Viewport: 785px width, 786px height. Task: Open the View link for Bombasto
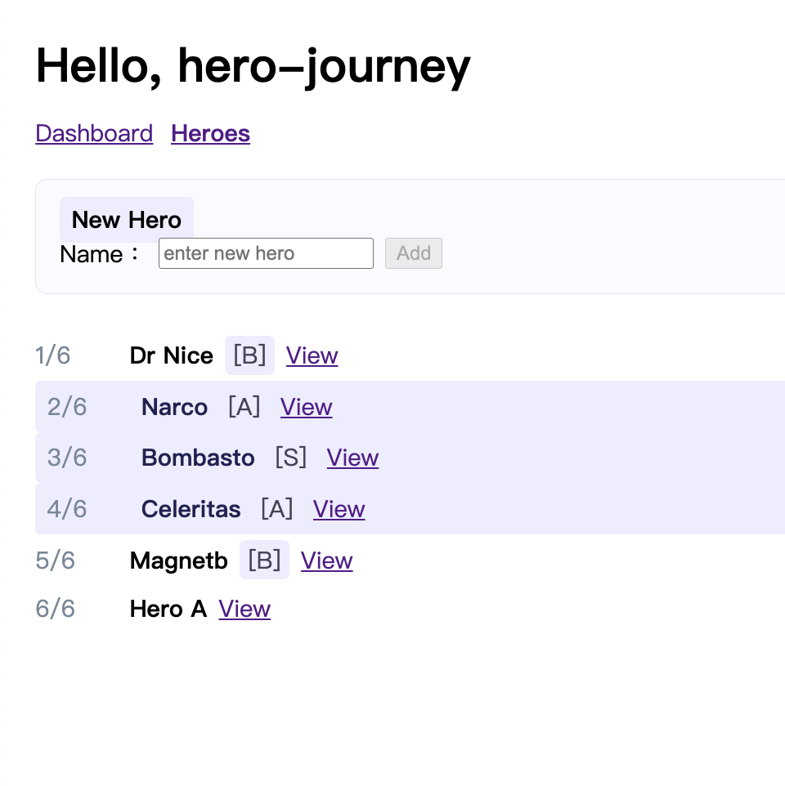[x=352, y=458]
